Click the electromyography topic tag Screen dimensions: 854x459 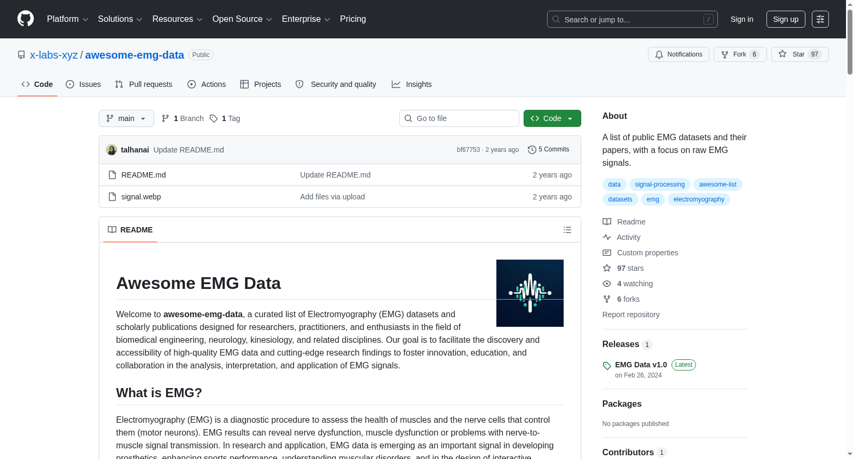[x=699, y=199]
